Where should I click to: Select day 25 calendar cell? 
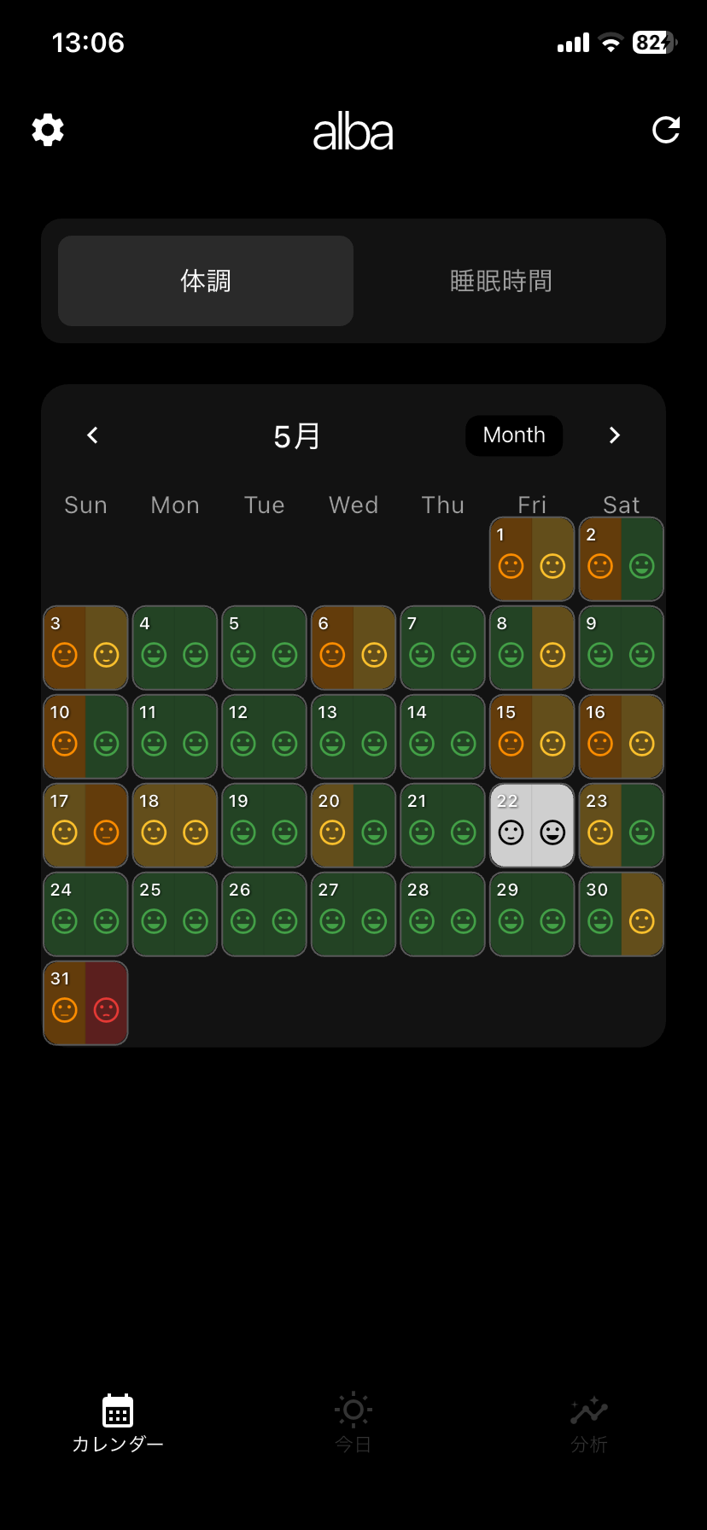click(175, 914)
